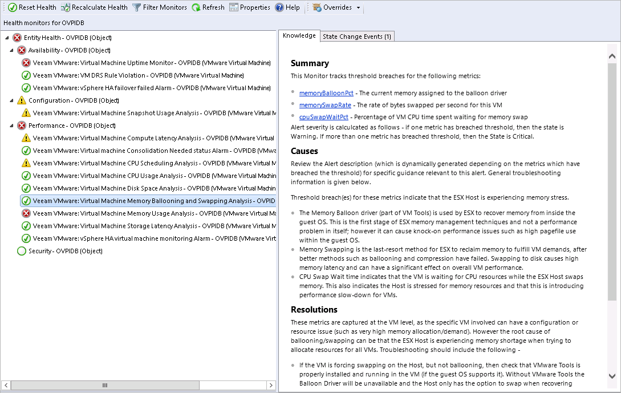Collapse the Configuration - OVPIDB node
This screenshot has height=393, width=621.
pos(11,100)
